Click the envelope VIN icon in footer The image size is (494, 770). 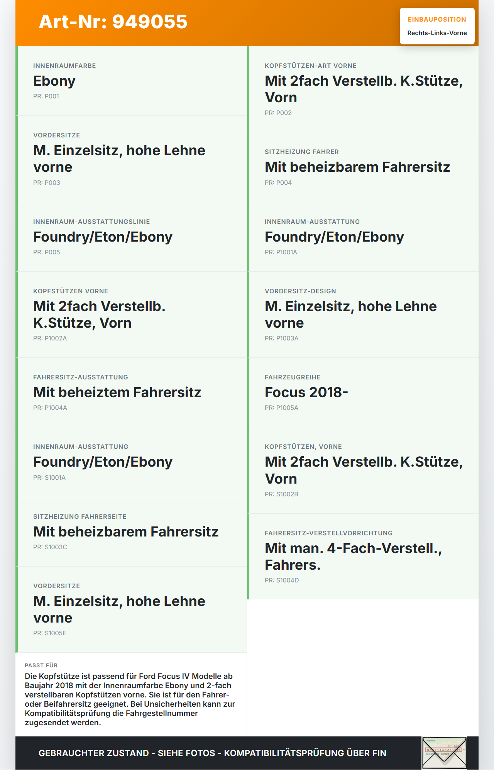pos(444,753)
